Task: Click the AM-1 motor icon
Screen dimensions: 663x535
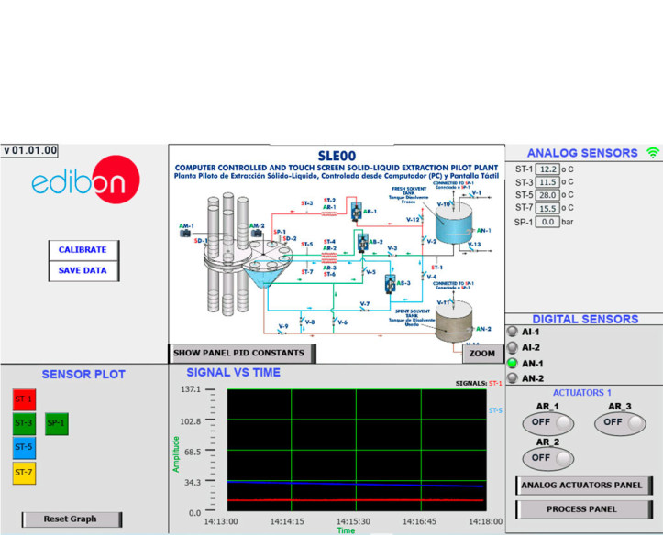Action: [x=187, y=234]
